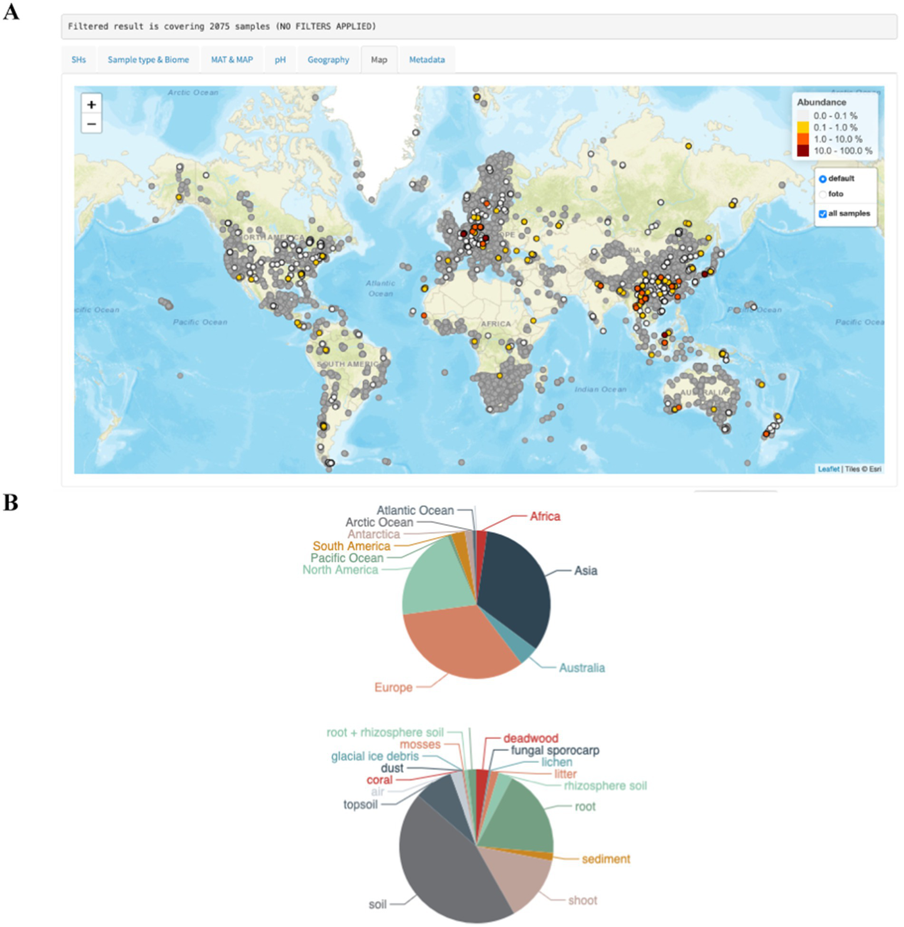Click the Leaflet attribution link
904x927 pixels.
point(828,469)
